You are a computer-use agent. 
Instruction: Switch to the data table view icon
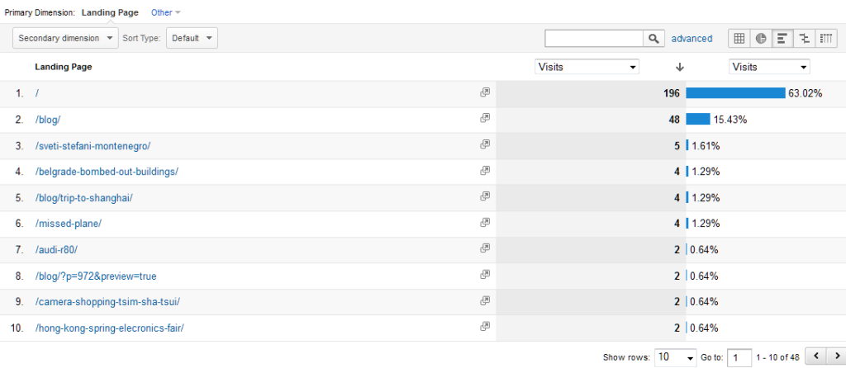tap(739, 38)
